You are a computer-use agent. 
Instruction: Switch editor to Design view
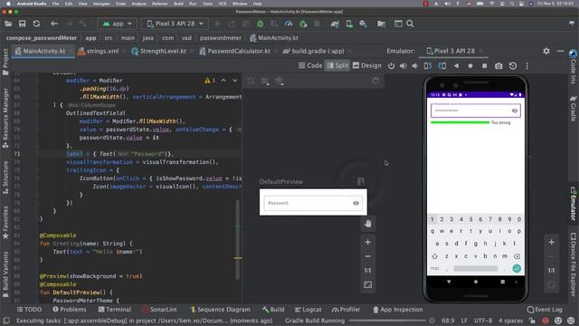click(366, 65)
